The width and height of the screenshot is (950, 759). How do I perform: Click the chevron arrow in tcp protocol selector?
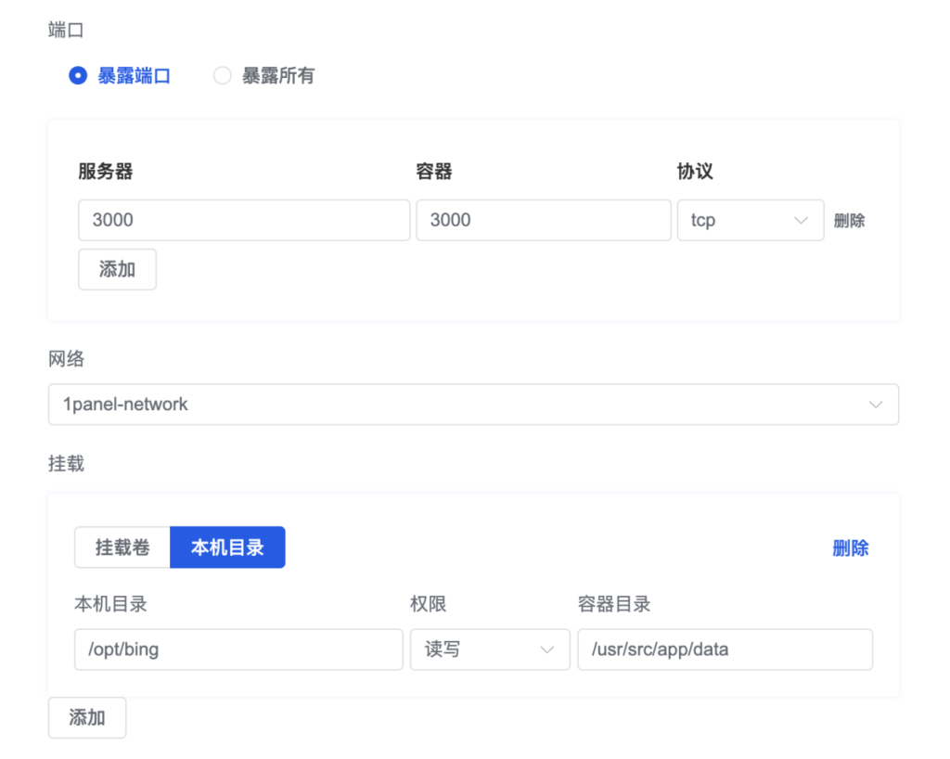coord(800,221)
